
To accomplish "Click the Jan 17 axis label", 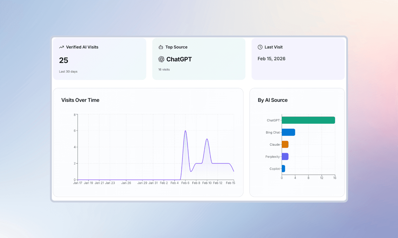I will pos(78,183).
